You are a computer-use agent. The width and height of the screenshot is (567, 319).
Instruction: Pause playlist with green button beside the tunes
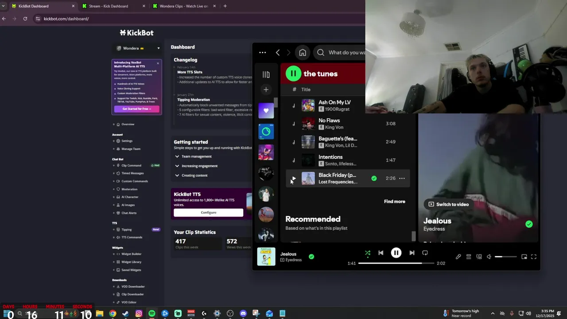coord(293,74)
